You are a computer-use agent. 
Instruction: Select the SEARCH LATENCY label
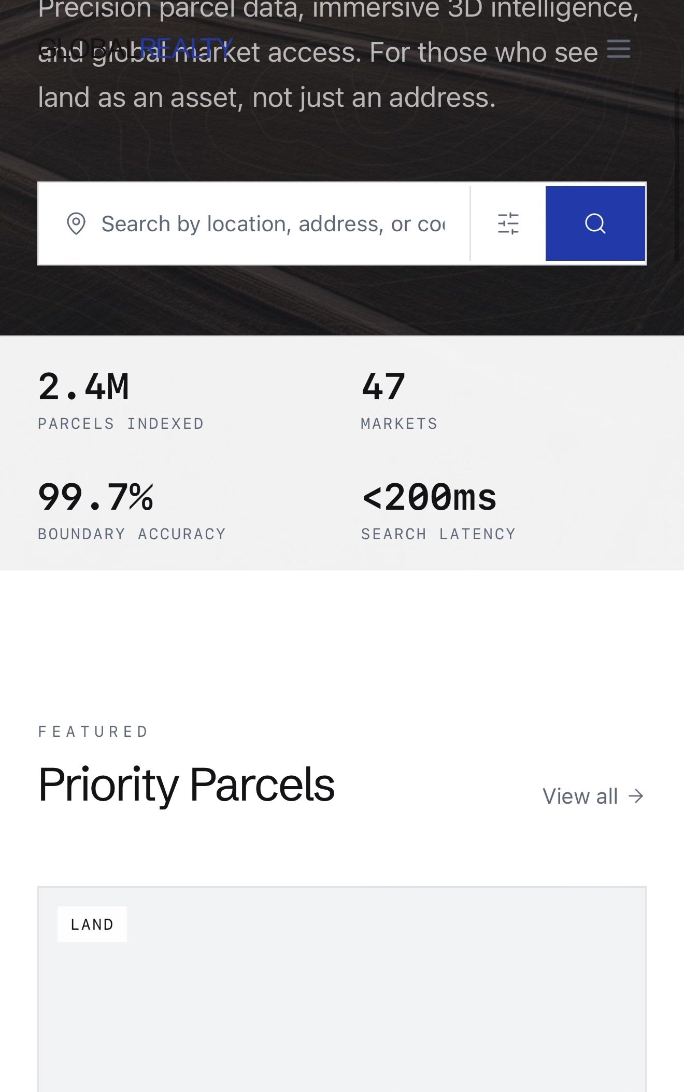(x=438, y=534)
